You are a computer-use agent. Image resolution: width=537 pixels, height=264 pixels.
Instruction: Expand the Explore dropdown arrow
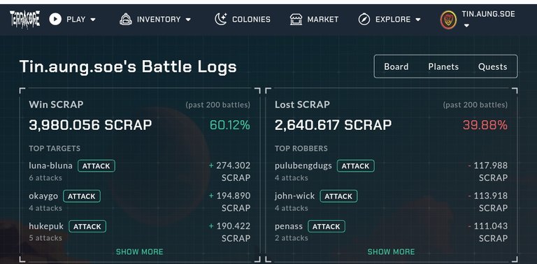click(418, 20)
